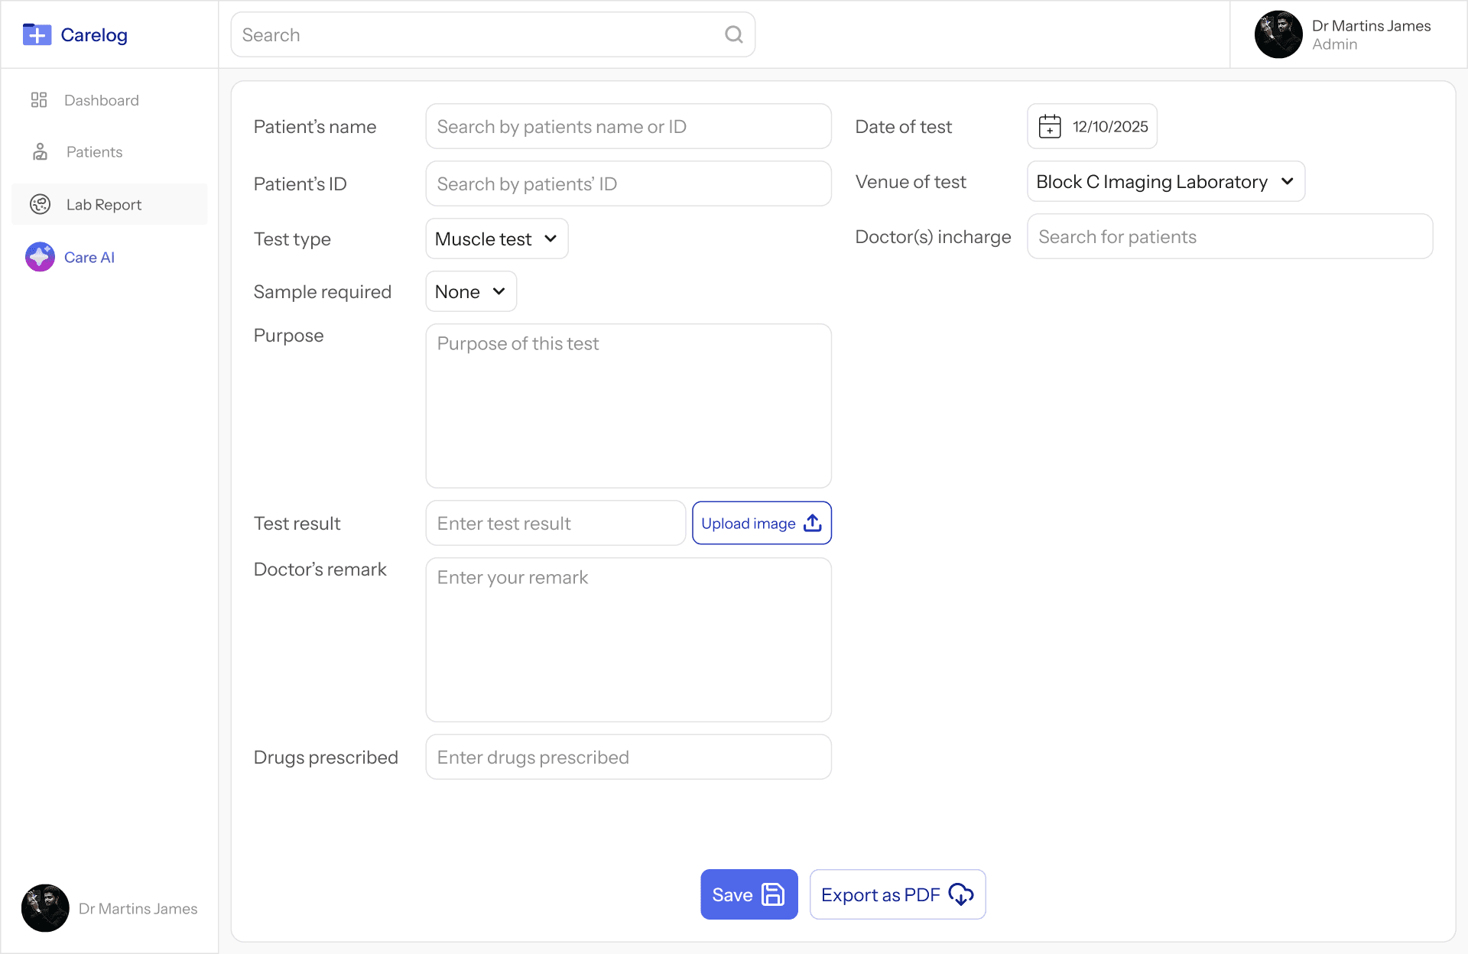
Task: Click the Carelog logo icon
Action: click(x=37, y=34)
